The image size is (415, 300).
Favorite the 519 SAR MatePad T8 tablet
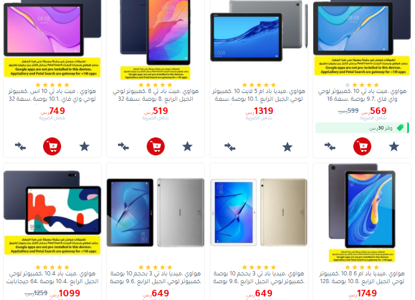(x=187, y=146)
